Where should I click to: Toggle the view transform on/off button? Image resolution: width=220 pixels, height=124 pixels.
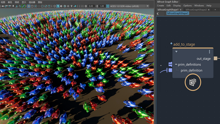click(108, 6)
